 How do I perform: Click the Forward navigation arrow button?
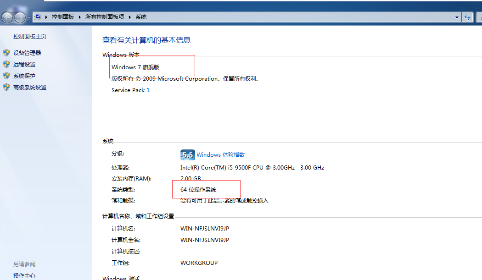(20, 17)
